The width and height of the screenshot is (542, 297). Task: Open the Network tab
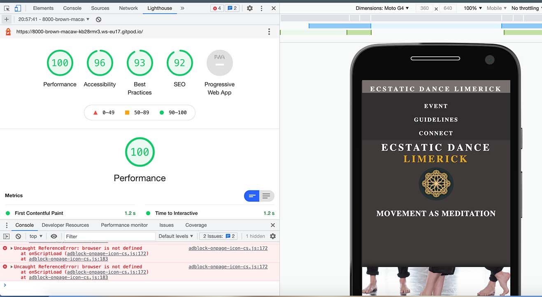128,8
